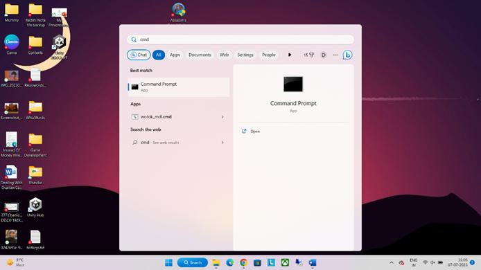Image resolution: width=481 pixels, height=270 pixels.
Task: Open the blue L app on taskbar
Action: (x=271, y=262)
